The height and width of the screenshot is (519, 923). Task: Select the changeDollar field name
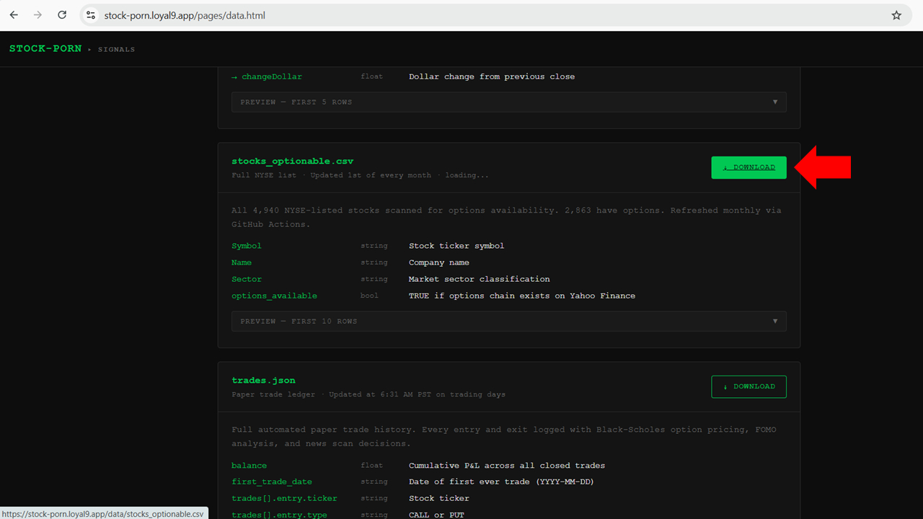pos(272,76)
